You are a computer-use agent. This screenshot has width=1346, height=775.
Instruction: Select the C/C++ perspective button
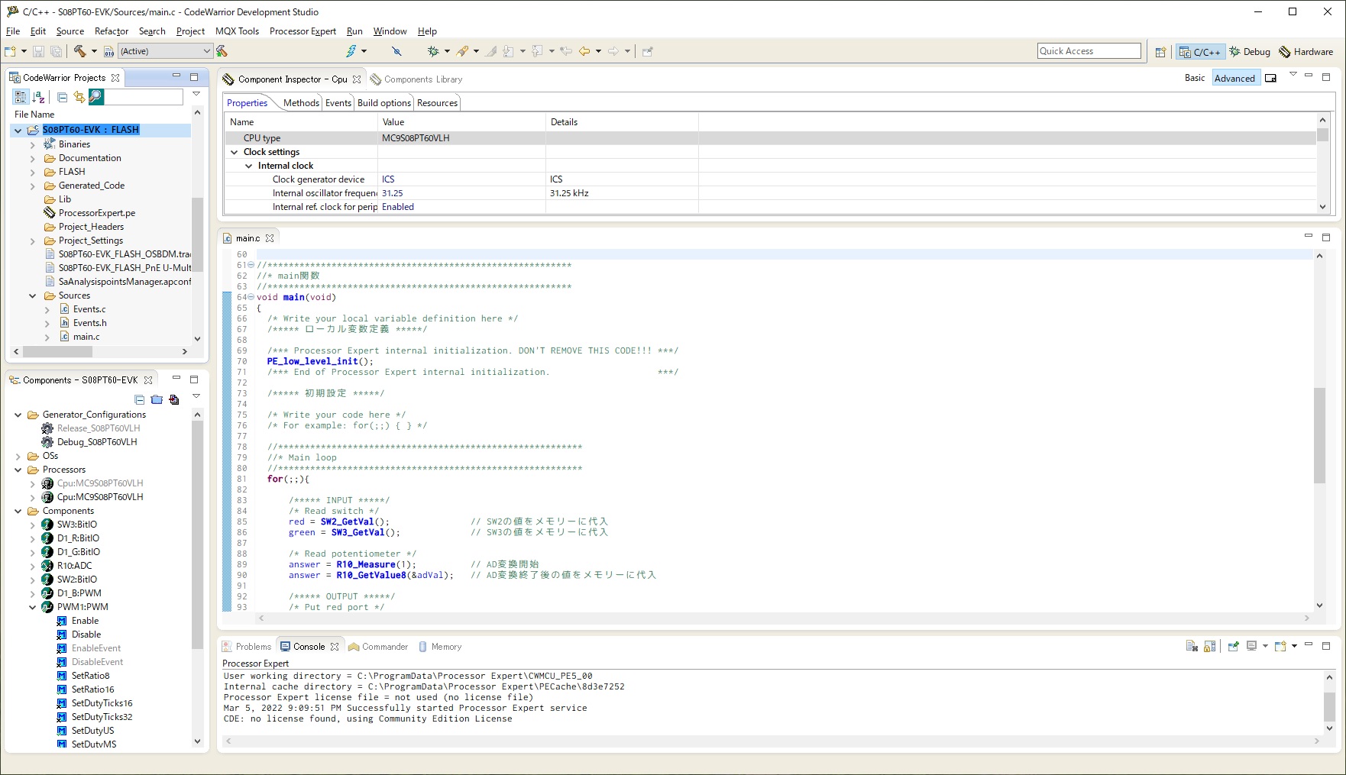tap(1200, 52)
